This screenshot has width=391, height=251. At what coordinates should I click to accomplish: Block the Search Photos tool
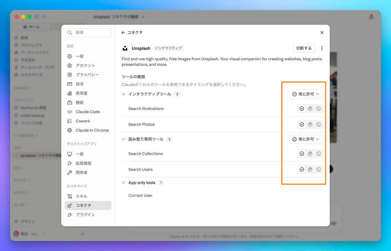(318, 124)
